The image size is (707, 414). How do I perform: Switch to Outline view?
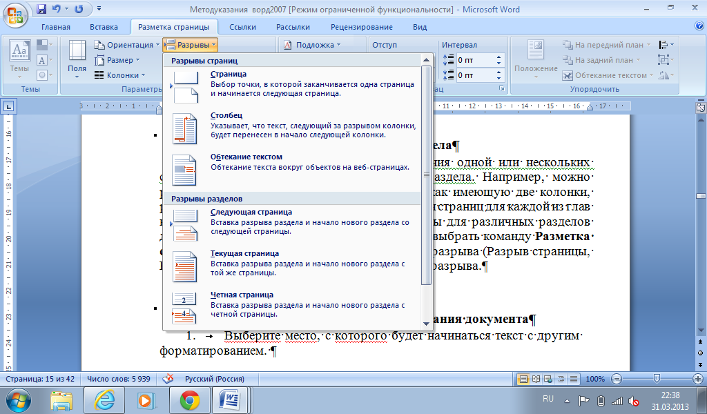click(561, 379)
